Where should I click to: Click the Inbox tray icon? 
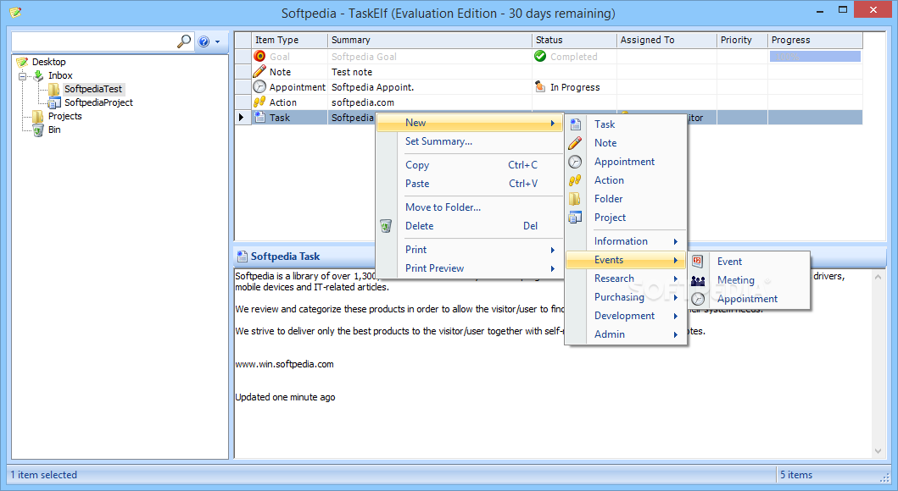point(38,75)
